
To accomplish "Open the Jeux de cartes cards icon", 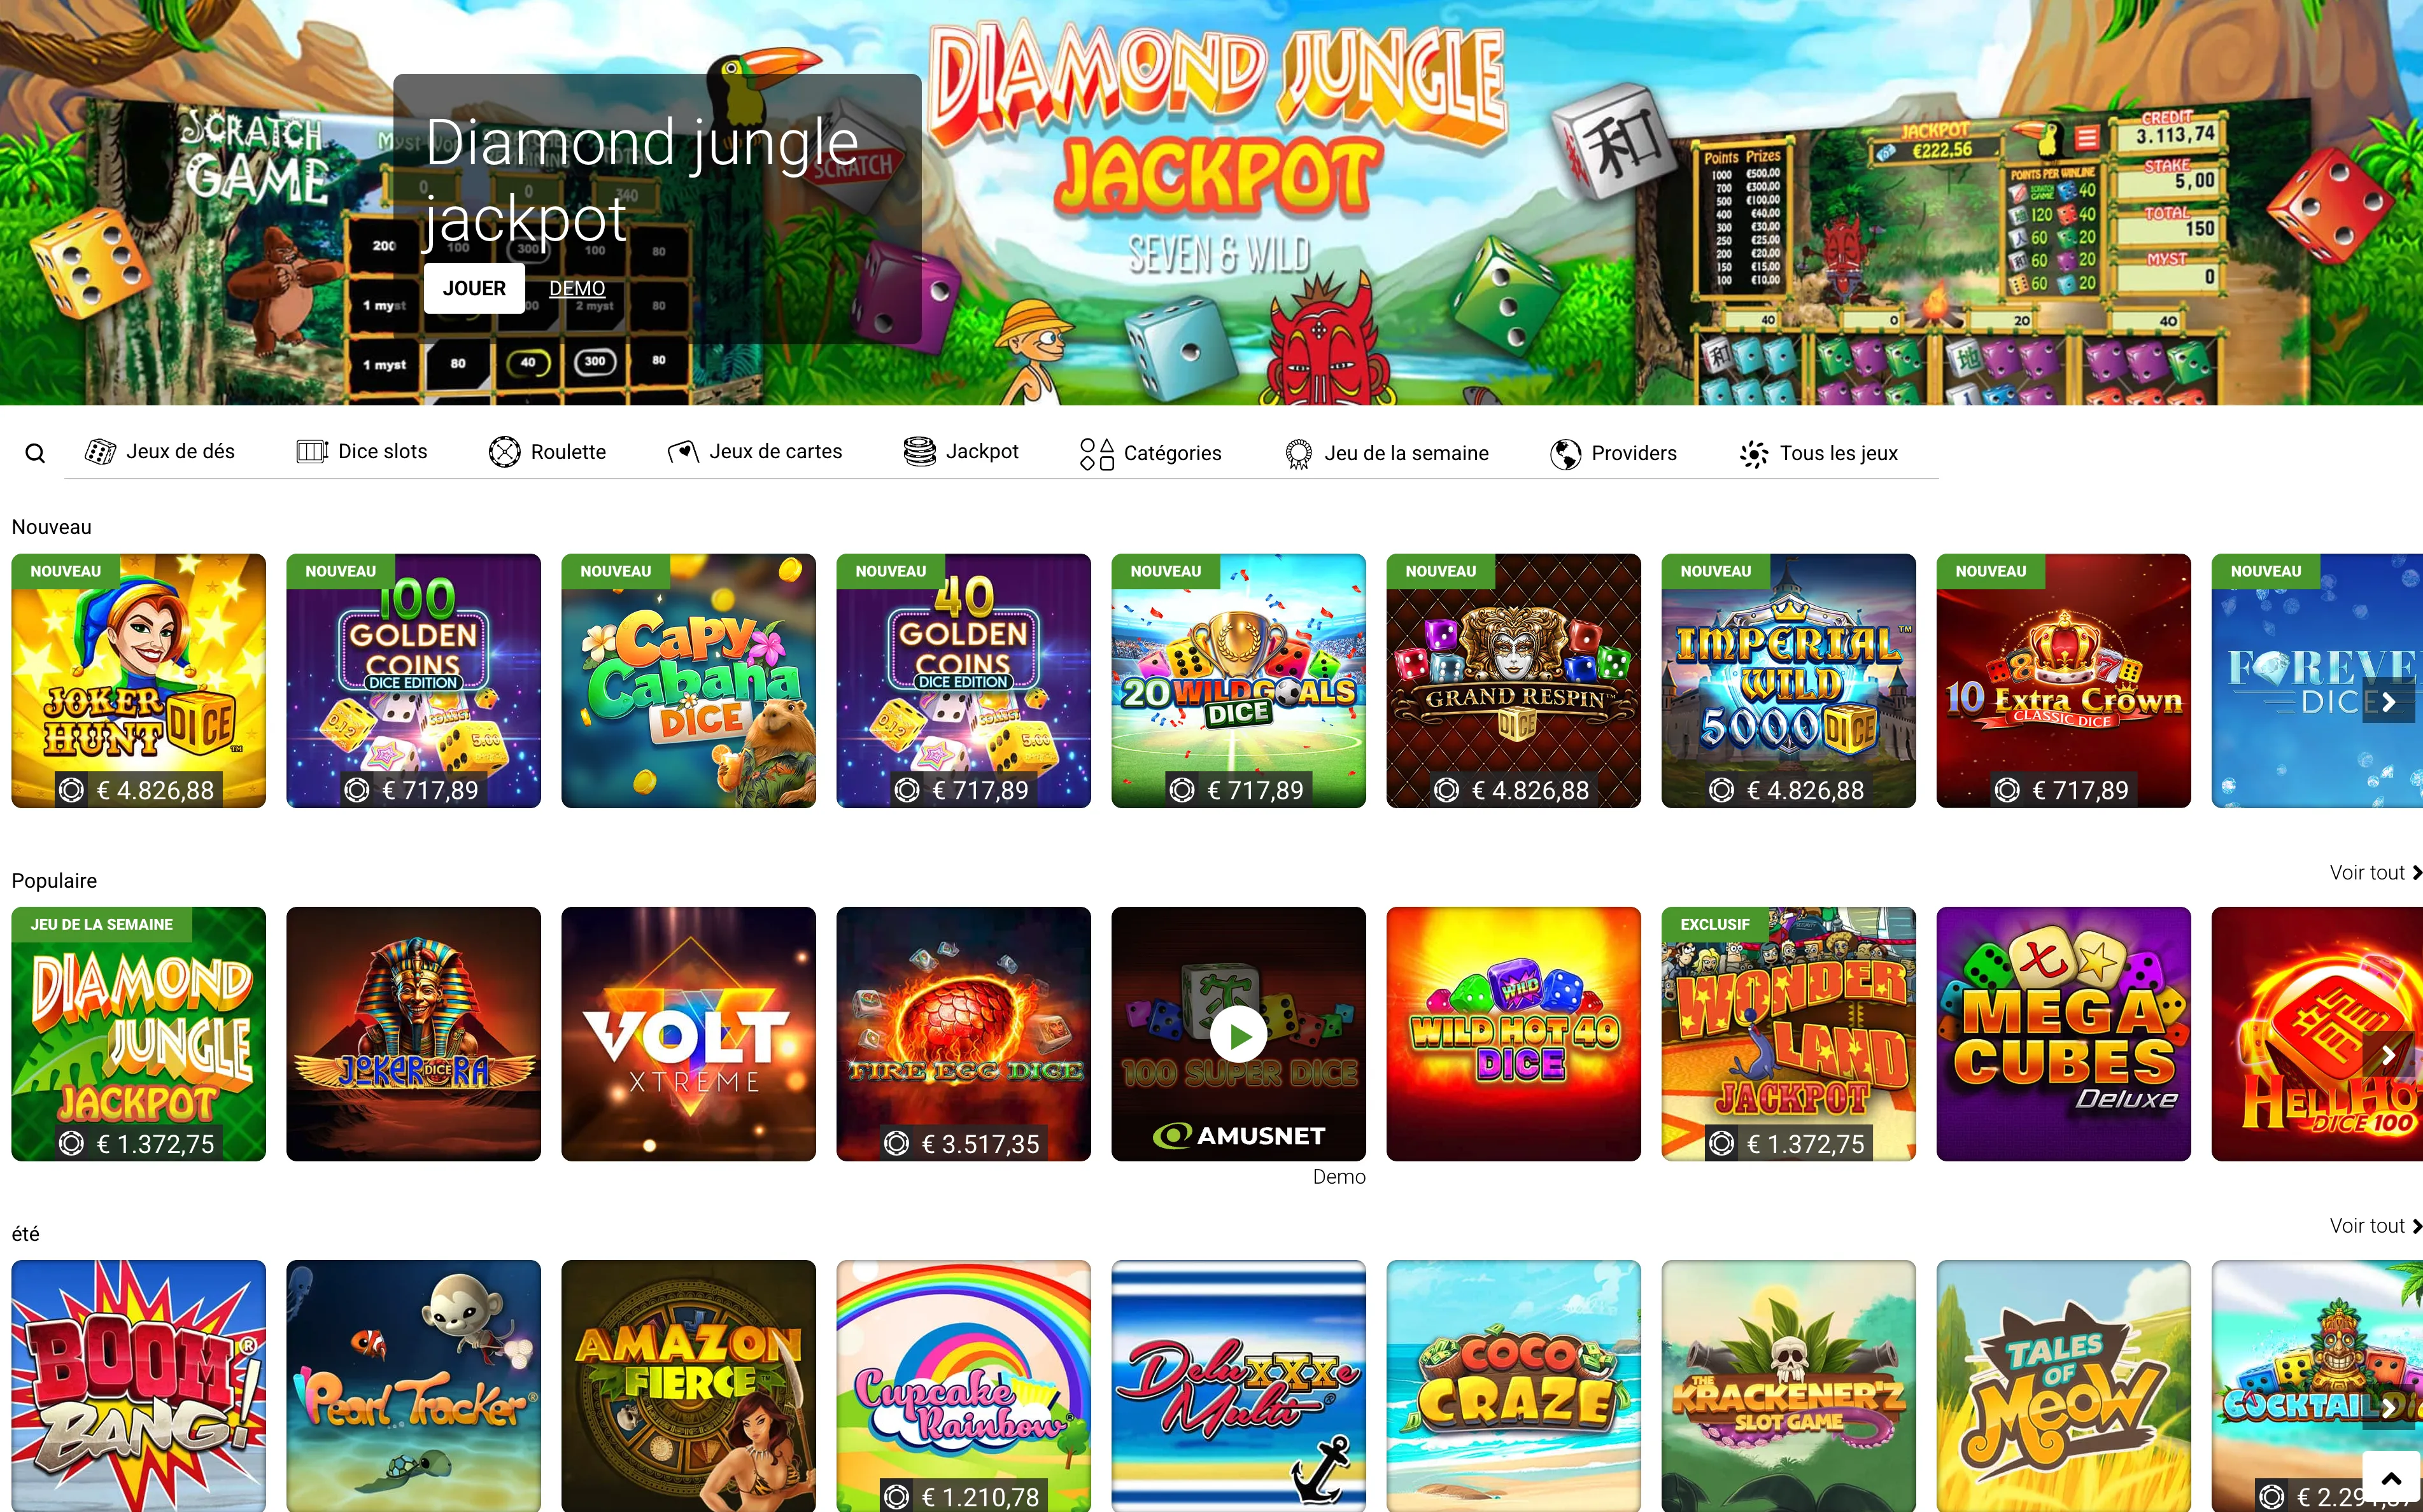I will 683,452.
